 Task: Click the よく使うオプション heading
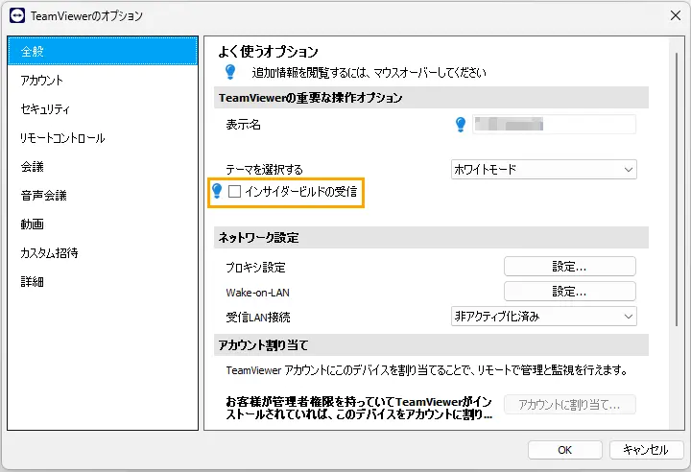click(268, 52)
